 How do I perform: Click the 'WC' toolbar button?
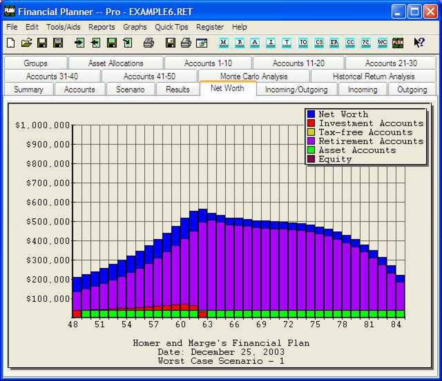click(x=382, y=43)
